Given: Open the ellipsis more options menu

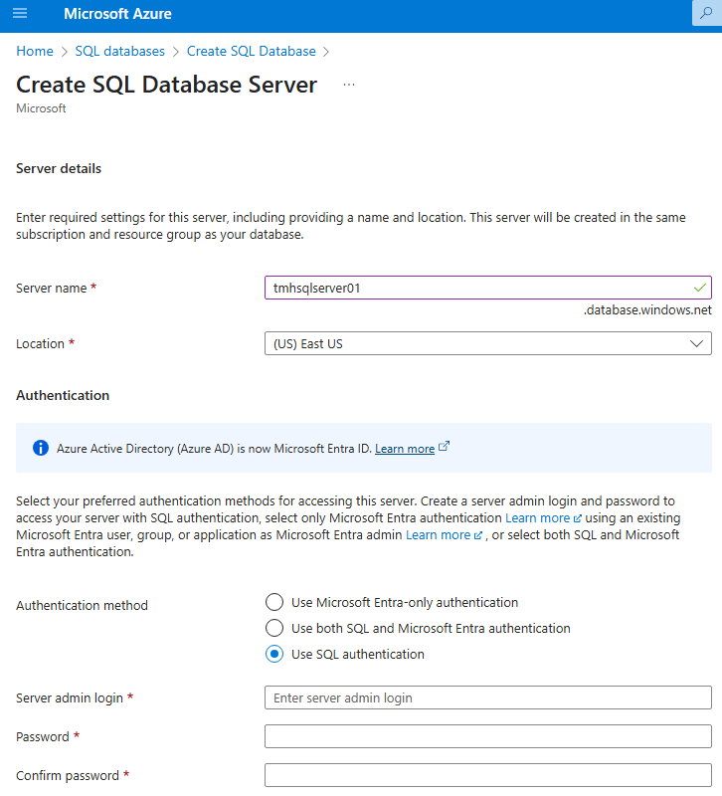Looking at the screenshot, I should point(349,85).
